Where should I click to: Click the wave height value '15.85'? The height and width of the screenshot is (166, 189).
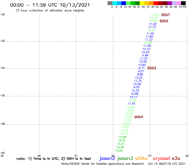[x=123, y=137]
